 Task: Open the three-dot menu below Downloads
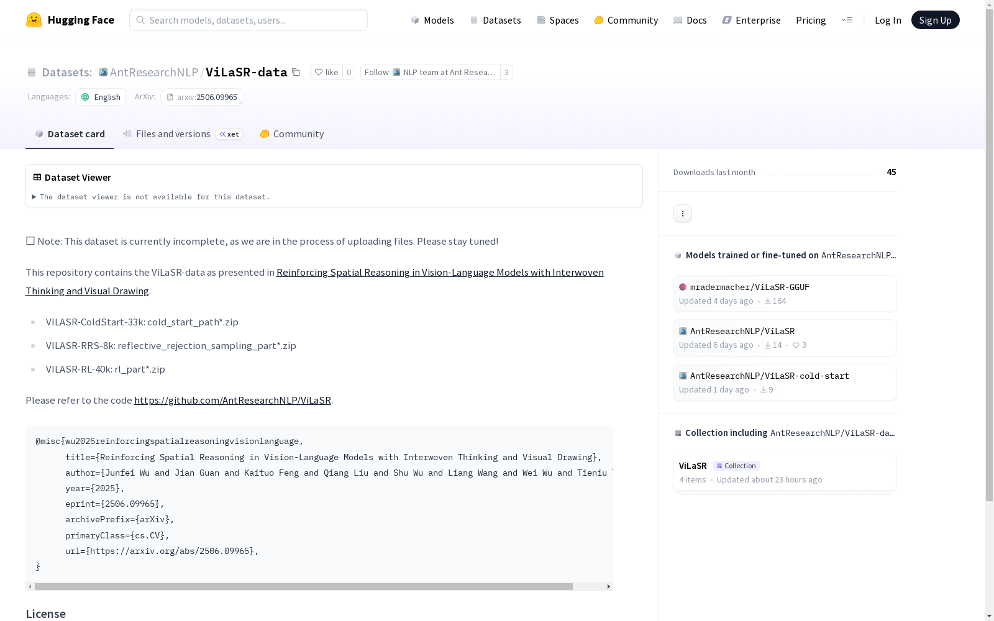683,214
